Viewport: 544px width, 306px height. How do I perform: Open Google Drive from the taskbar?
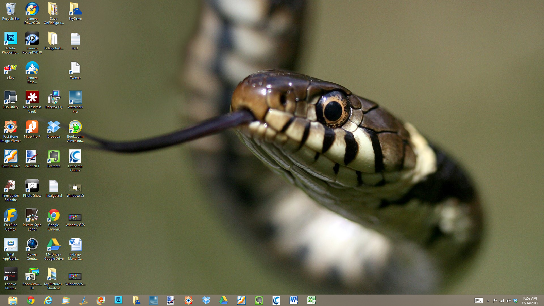click(224, 300)
